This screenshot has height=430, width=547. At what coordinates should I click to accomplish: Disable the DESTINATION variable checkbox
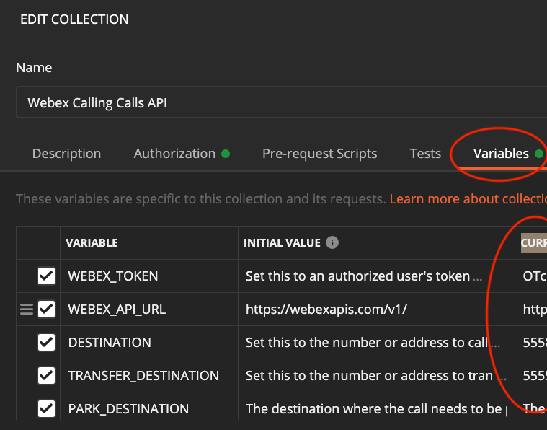point(46,342)
